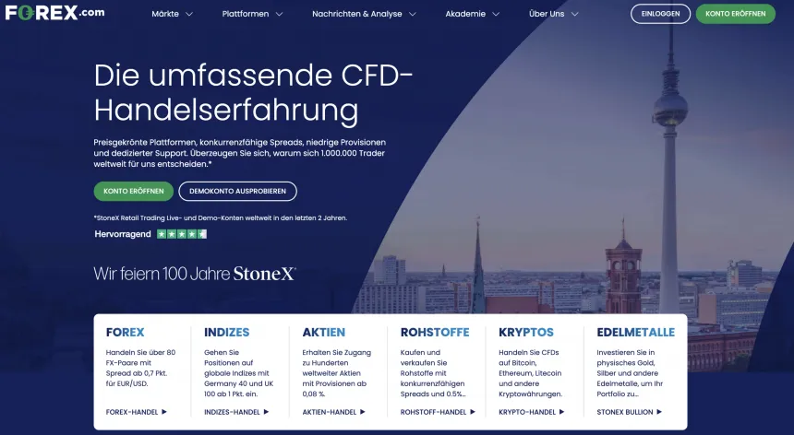Viewport: 794px width, 435px height.
Task: Click the 'Handeln Sie über 80 FX-Paare' description
Action: point(140,368)
